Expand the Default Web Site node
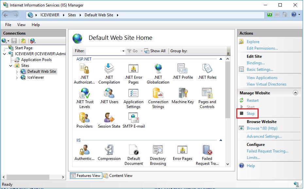304x189 pixels. [x=17, y=71]
